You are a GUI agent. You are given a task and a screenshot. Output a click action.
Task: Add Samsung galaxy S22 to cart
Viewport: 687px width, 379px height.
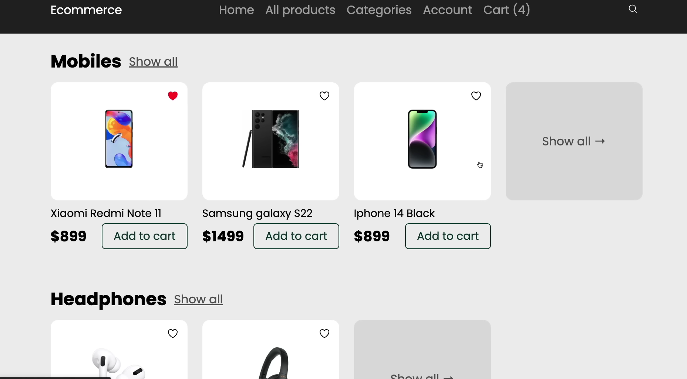[296, 236]
